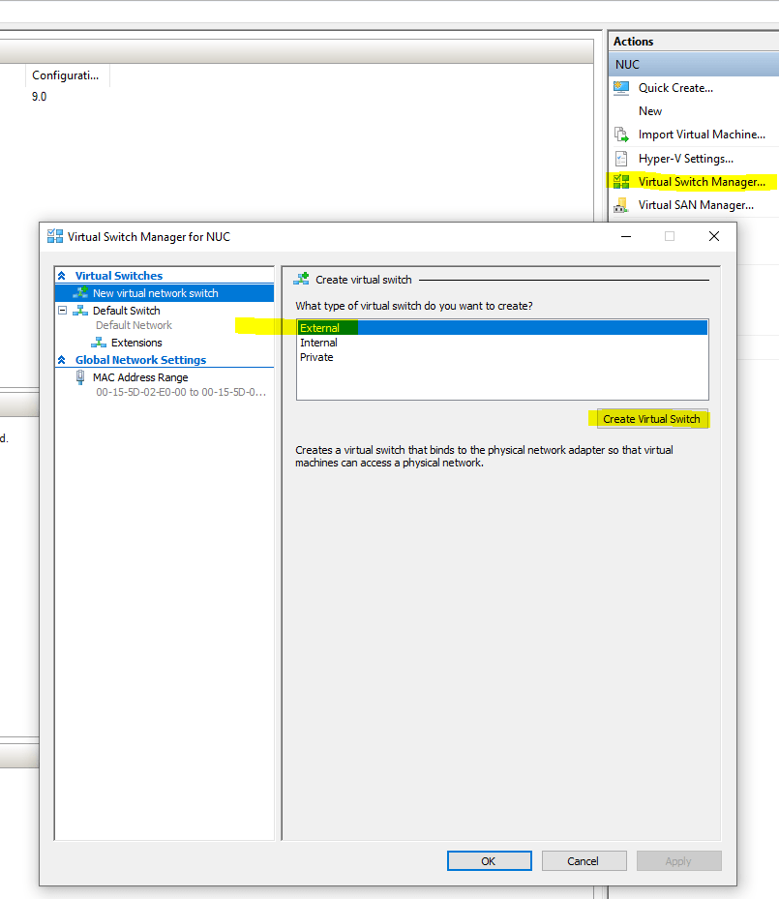The width and height of the screenshot is (779, 899).
Task: Click the Global Network Settings header
Action: pyautogui.click(x=140, y=360)
